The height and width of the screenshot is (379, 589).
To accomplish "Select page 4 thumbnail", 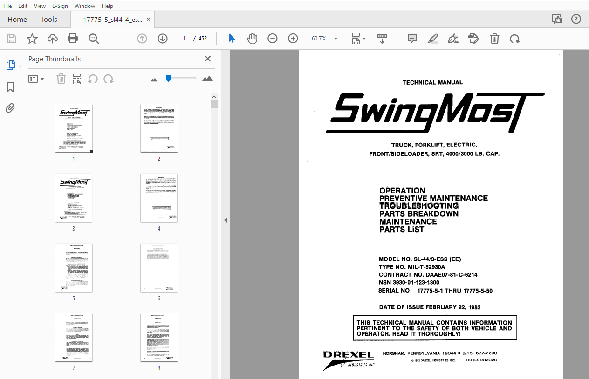I will [x=159, y=198].
